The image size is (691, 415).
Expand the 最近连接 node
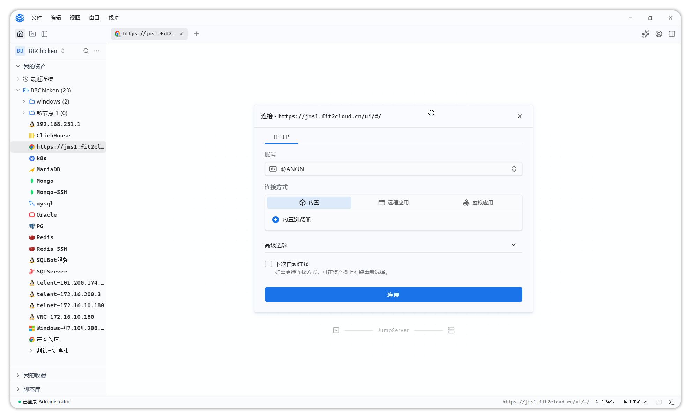coord(18,79)
